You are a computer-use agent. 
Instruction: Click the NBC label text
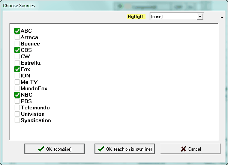click(x=27, y=95)
